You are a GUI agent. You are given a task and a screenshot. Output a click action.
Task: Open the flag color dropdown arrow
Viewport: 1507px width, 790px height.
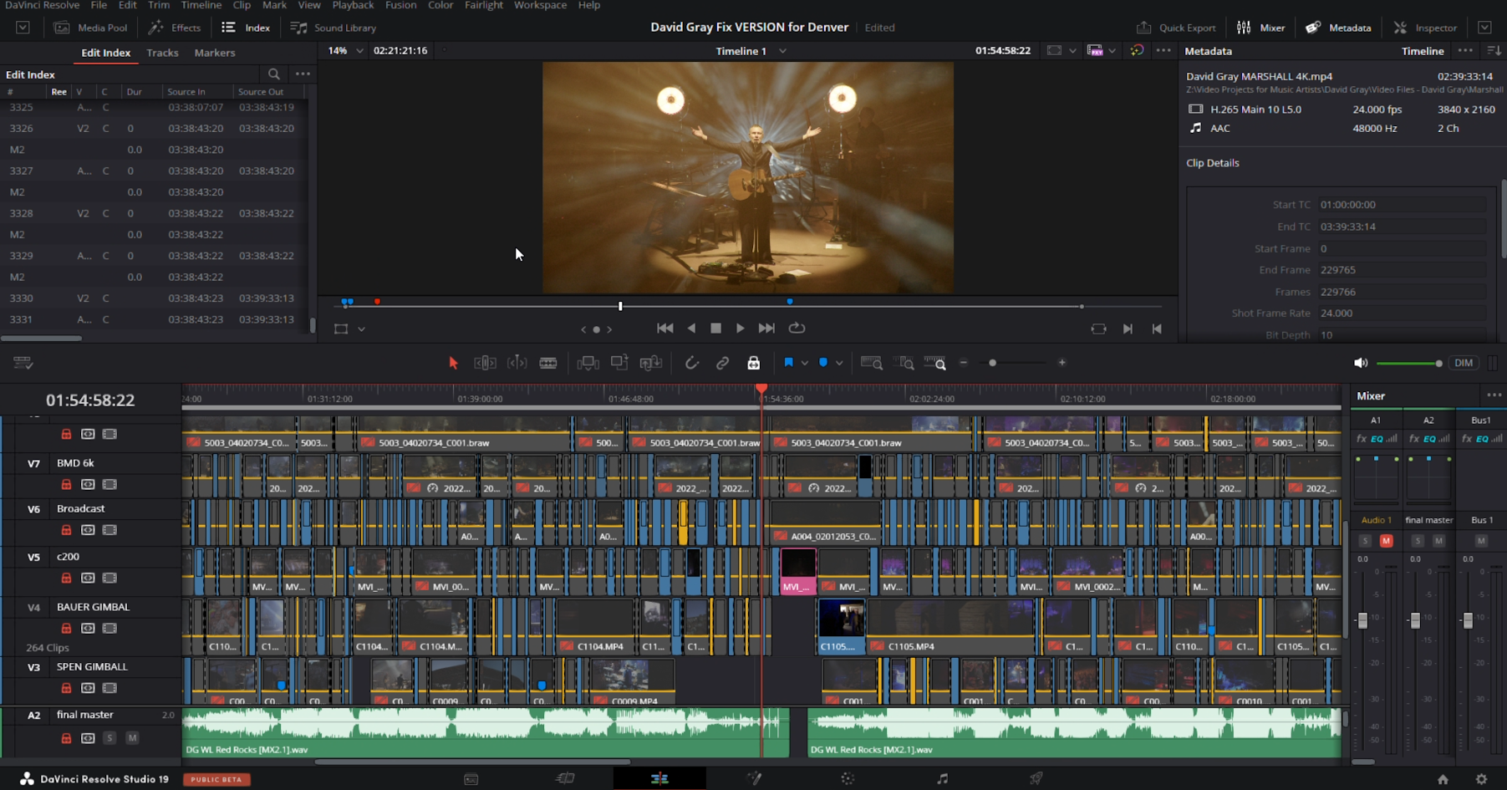804,363
